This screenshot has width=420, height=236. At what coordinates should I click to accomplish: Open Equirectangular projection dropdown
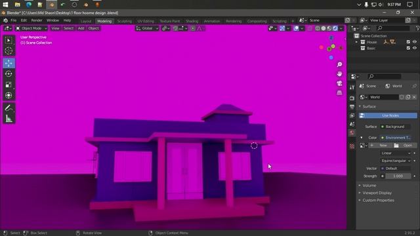pos(396,161)
